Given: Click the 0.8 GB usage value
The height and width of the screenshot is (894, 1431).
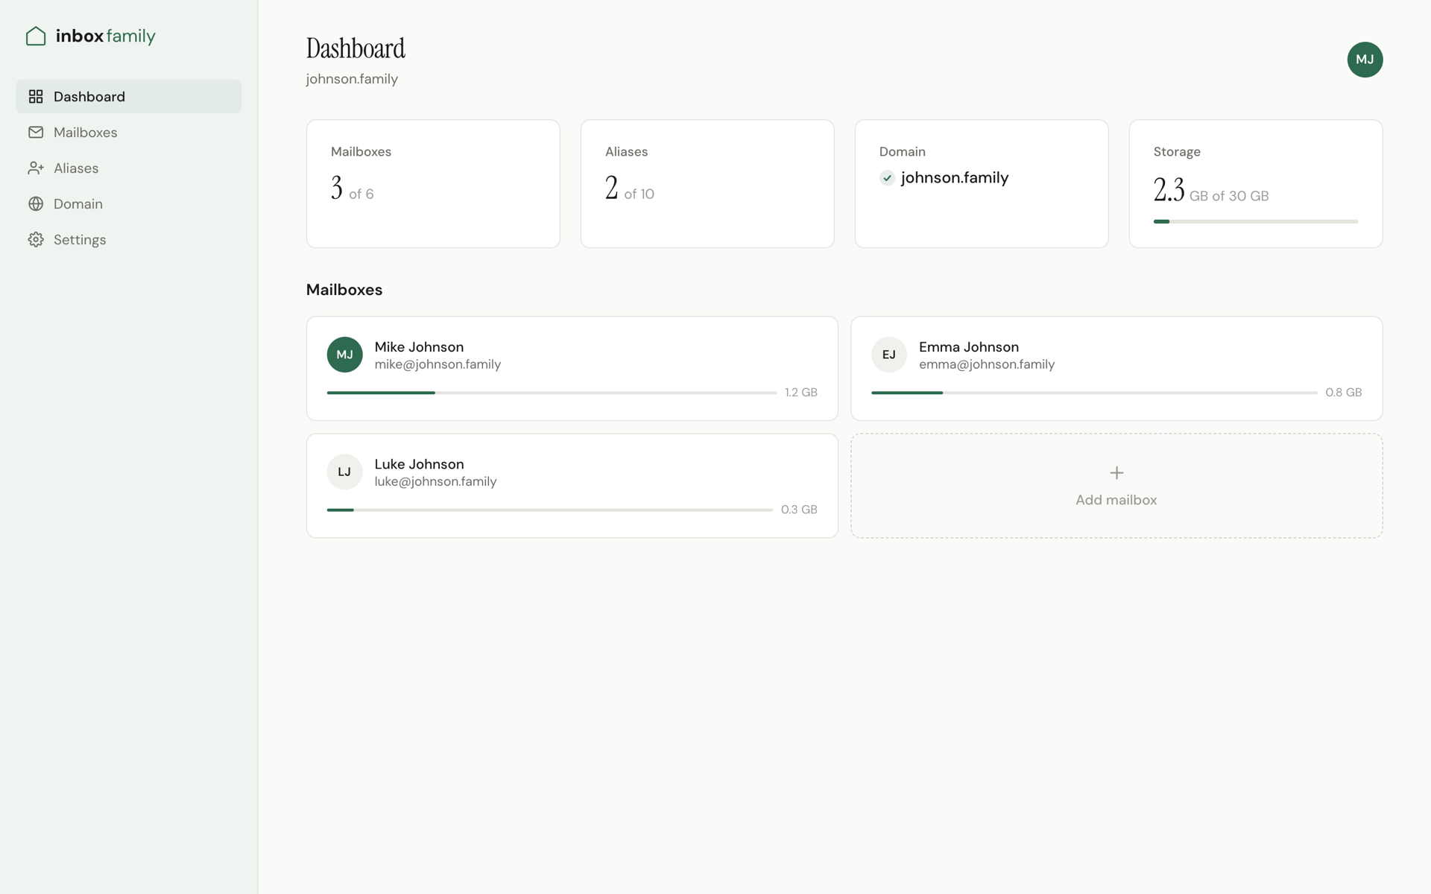Looking at the screenshot, I should [x=1343, y=393].
